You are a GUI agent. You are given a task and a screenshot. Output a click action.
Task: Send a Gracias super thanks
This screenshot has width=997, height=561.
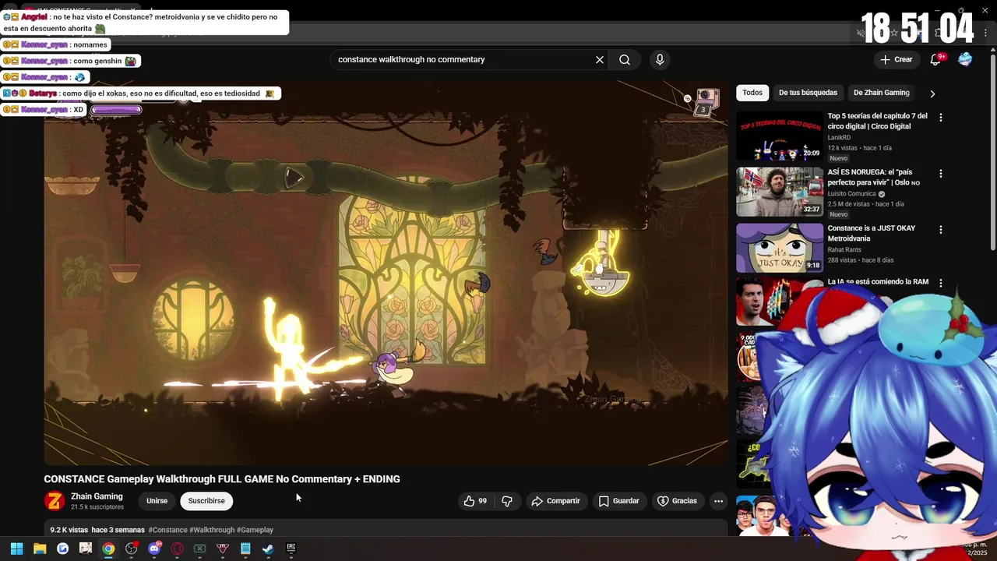point(677,501)
